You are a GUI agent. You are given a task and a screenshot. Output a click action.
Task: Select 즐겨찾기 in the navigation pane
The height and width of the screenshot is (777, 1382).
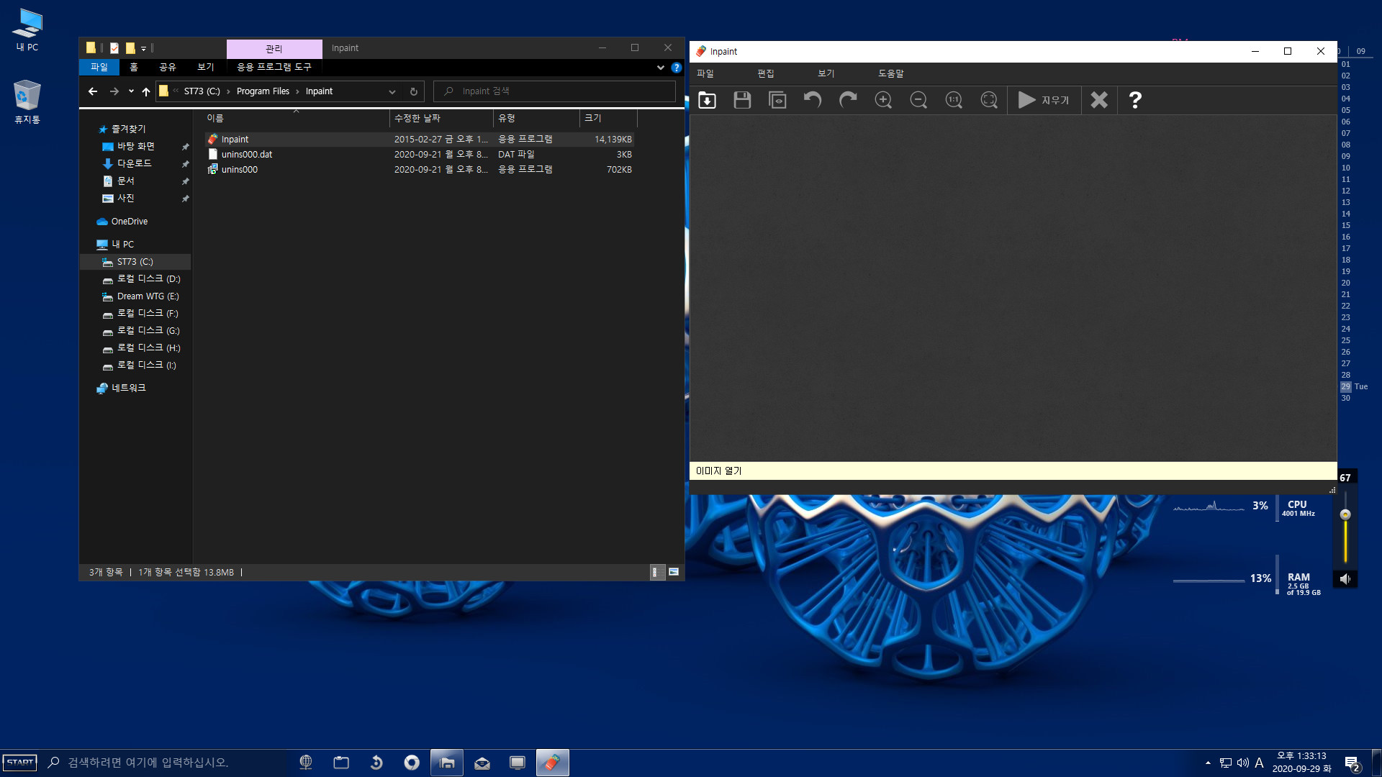128,129
